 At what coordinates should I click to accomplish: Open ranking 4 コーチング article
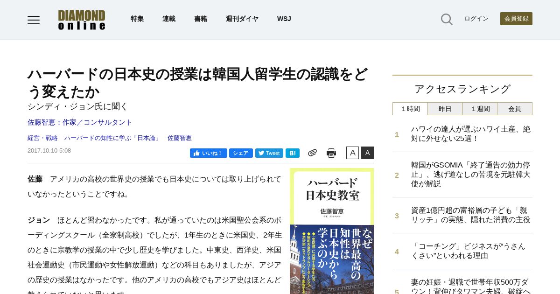(468, 251)
